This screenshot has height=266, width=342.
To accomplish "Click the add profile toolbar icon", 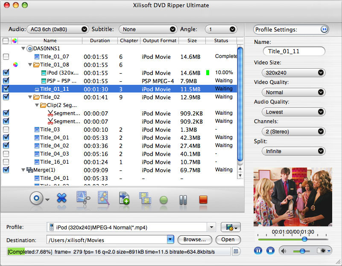I will click(x=124, y=199).
